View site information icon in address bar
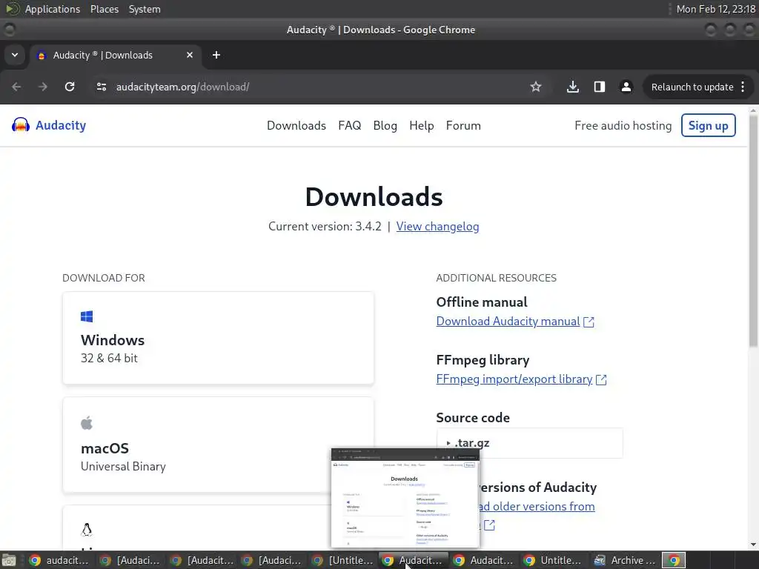The height and width of the screenshot is (569, 759). 101,87
